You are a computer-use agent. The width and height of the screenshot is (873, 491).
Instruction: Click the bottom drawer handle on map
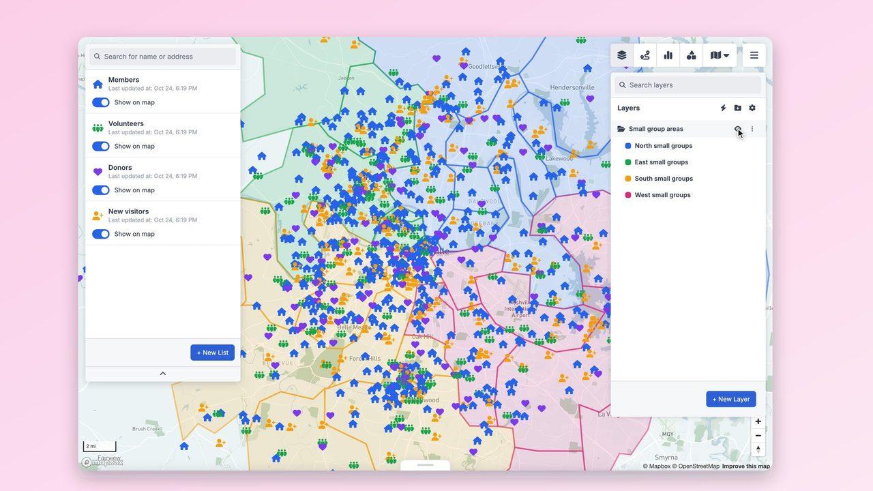(425, 465)
